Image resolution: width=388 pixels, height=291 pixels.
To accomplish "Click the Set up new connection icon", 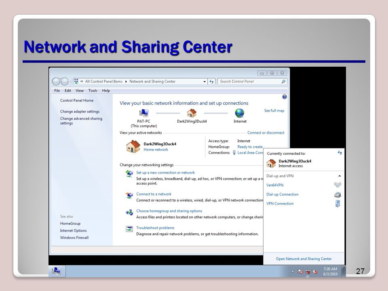I will click(x=129, y=174).
